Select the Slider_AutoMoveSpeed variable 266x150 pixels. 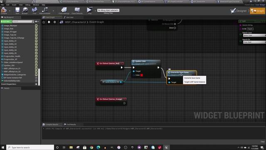pyautogui.click(x=13, y=62)
